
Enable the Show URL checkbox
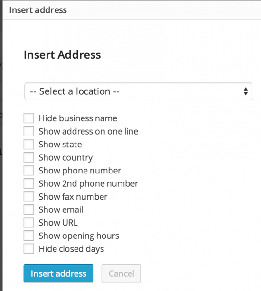[29, 222]
